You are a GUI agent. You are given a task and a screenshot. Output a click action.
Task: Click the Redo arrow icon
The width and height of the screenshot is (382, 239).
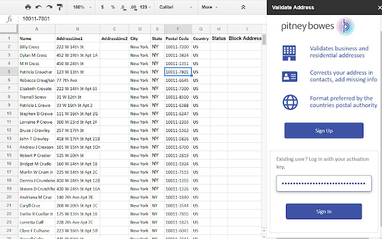pyautogui.click(x=49, y=7)
